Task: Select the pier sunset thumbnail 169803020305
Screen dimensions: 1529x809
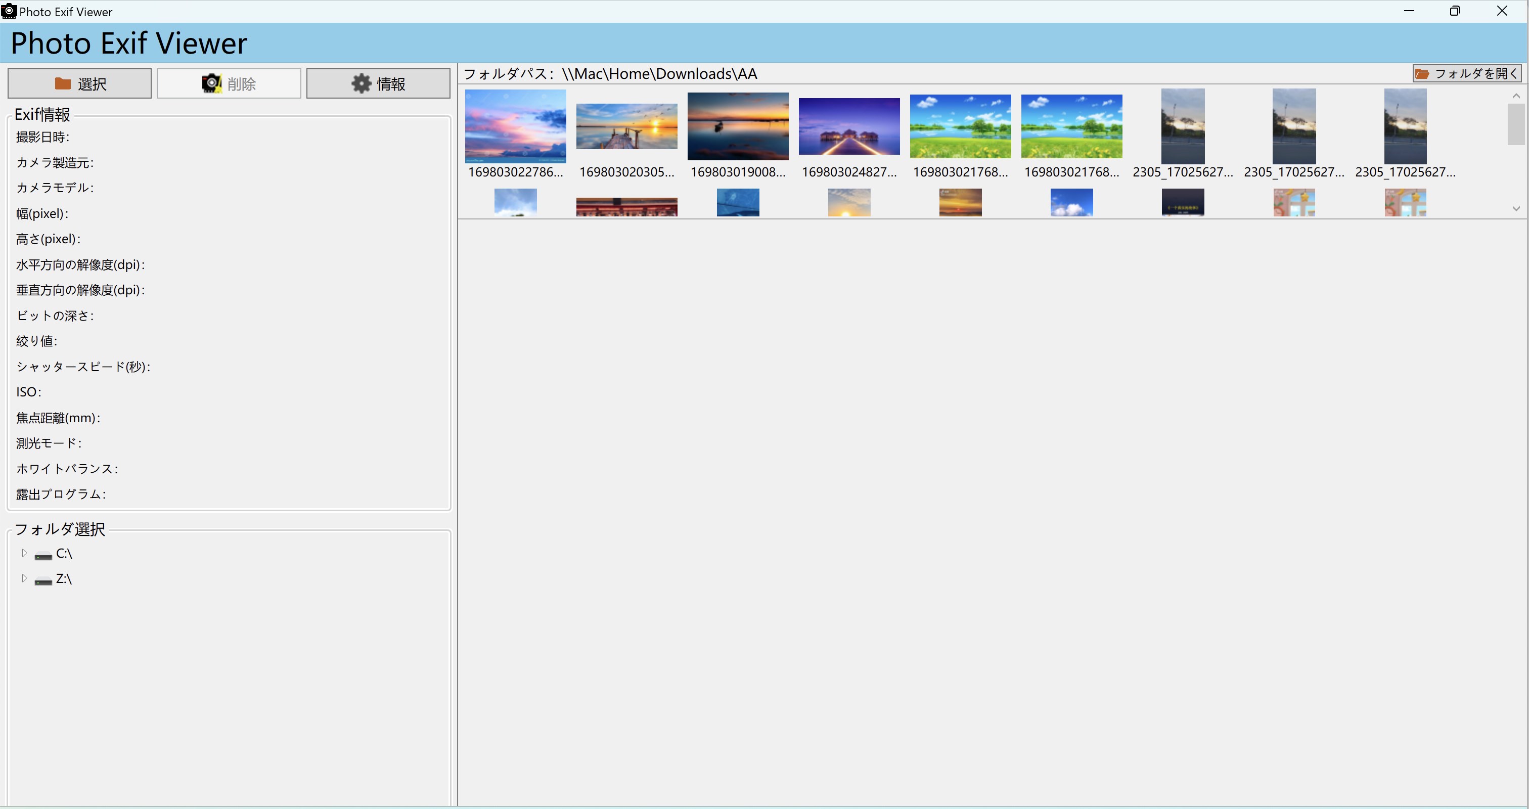Action: 626,126
